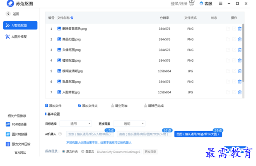
Task: Click the edit icon for 删除背景底色.png
Action: (234, 29)
